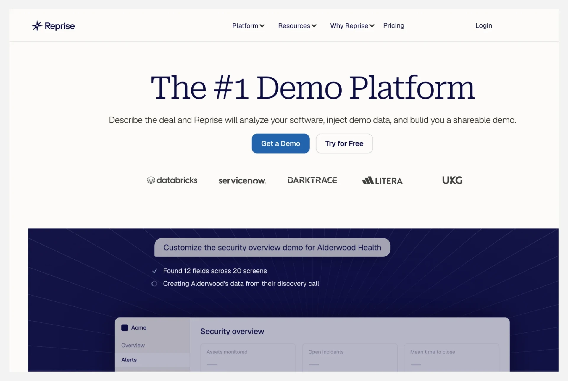Open the Resources menu

pyautogui.click(x=297, y=26)
